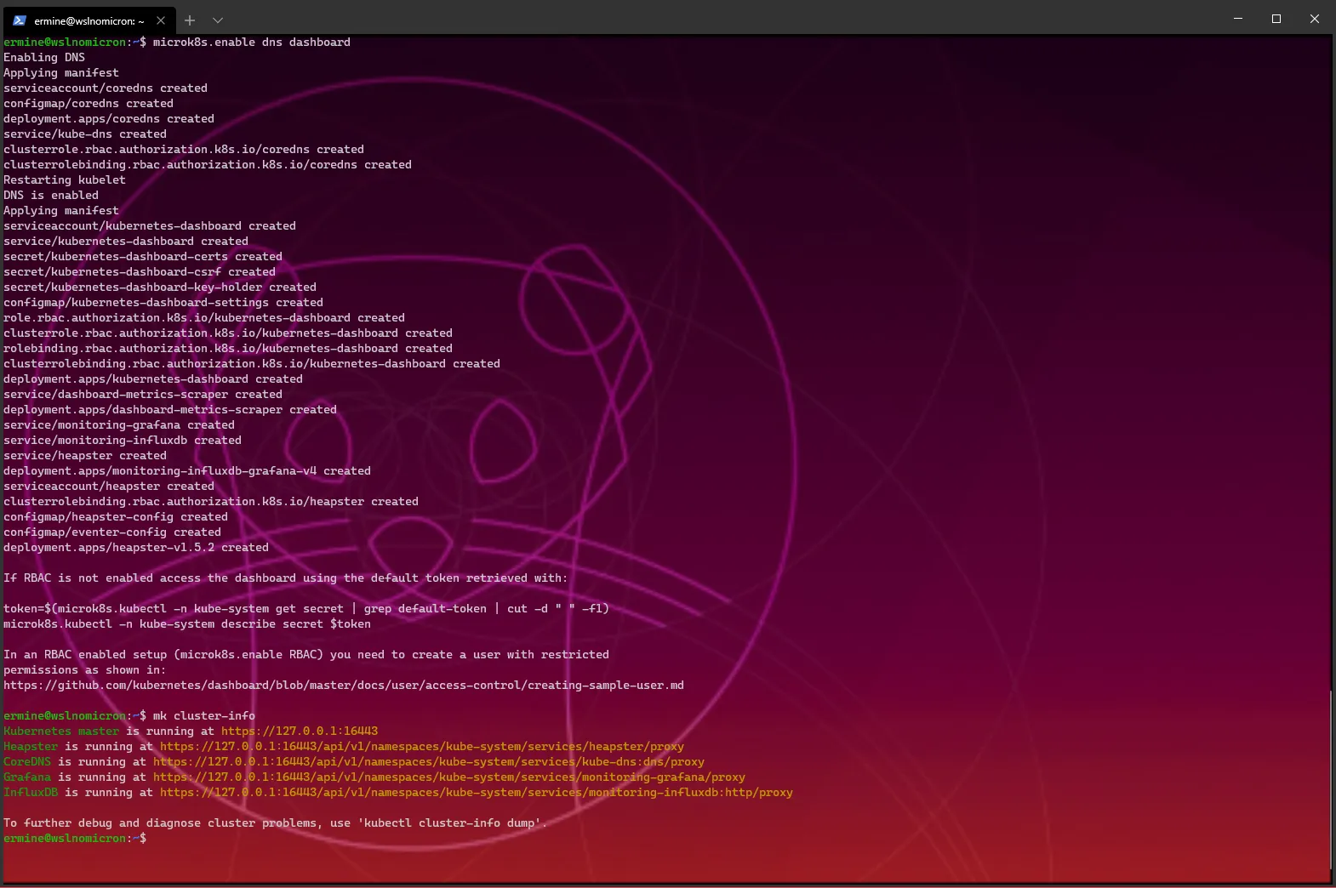
Task: Maximize the terminal window
Action: [x=1276, y=19]
